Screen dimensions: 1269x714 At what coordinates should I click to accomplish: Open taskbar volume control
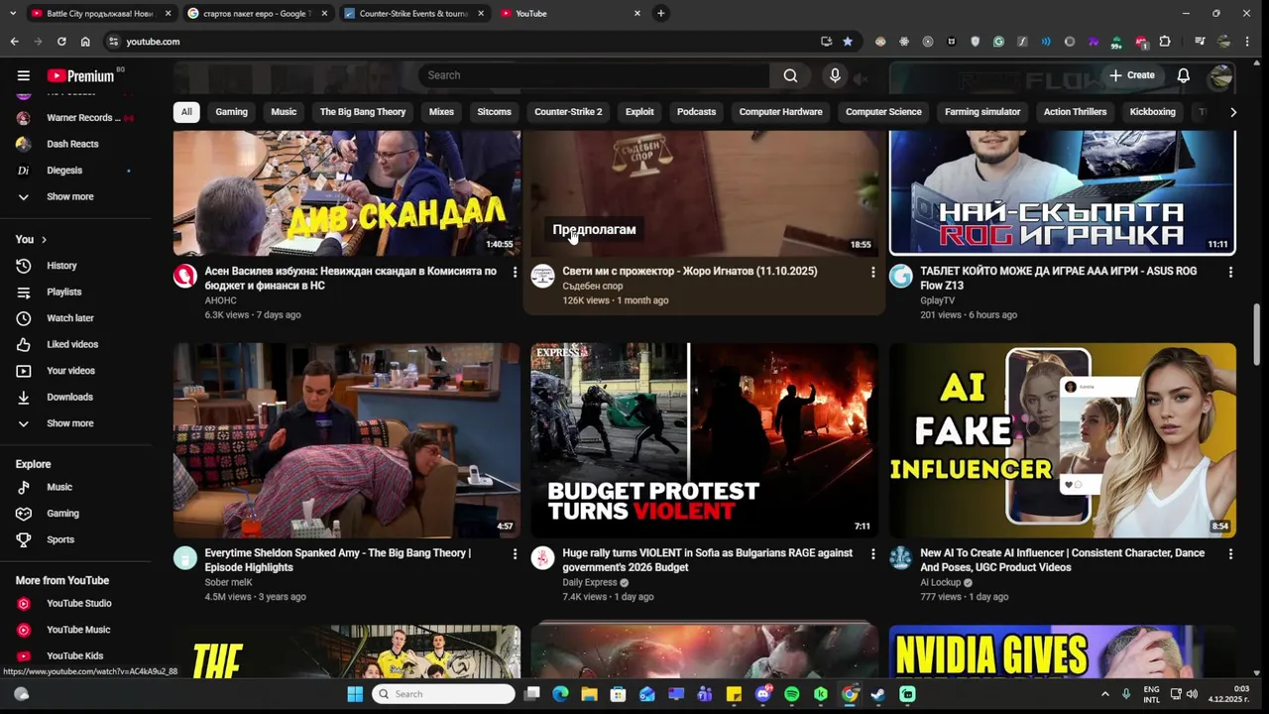point(1192,694)
